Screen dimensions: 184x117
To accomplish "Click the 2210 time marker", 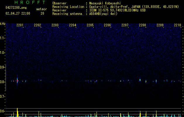I will click(178, 25).
